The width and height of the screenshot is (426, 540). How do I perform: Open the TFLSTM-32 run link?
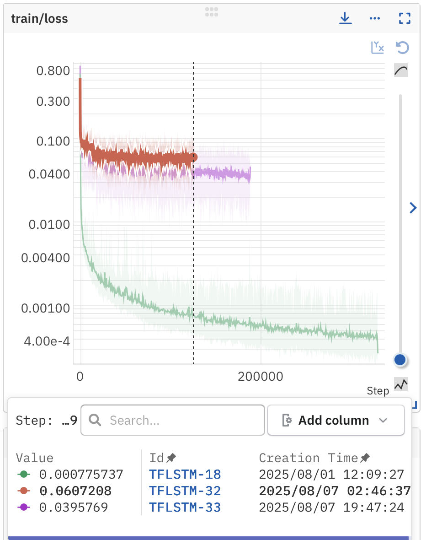tap(185, 491)
